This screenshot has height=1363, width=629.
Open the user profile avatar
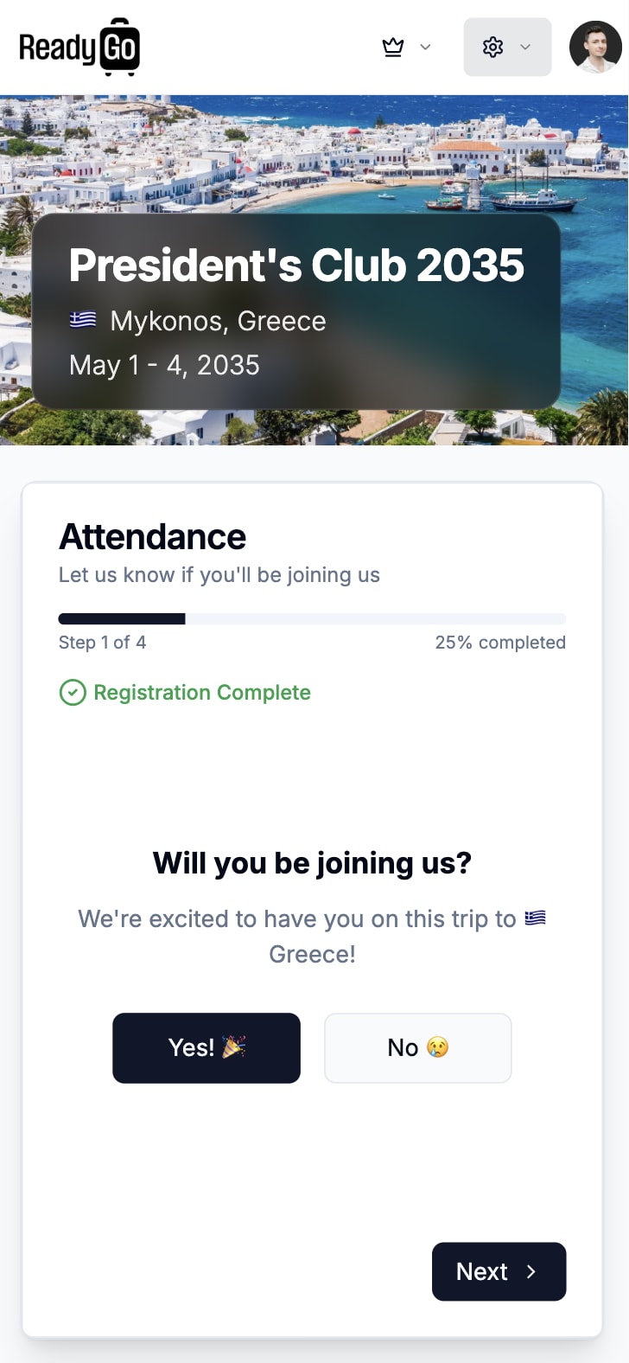595,47
